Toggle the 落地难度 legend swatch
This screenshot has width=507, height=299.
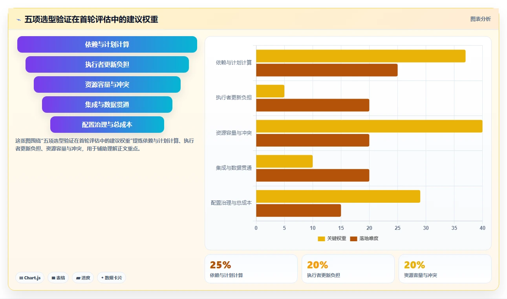point(353,238)
